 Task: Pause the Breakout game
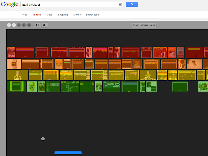tap(37, 25)
